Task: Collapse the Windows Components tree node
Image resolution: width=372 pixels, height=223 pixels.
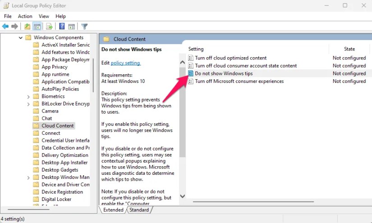Action: (21, 38)
